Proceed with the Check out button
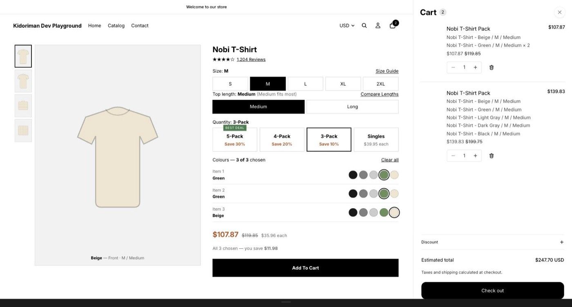This screenshot has width=572, height=307. click(492, 291)
